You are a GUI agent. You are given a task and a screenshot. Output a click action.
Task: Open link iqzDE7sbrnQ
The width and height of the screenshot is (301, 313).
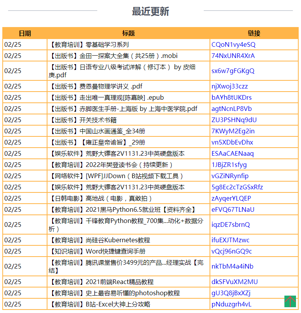[231, 225]
